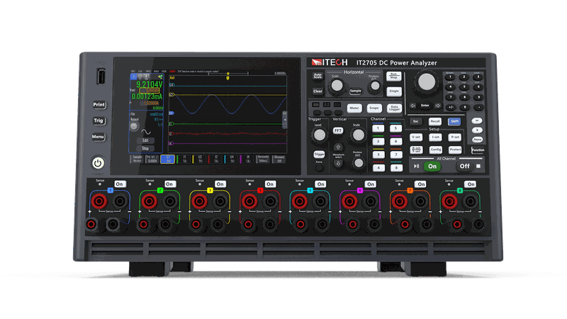This screenshot has width=567, height=319.
Task: Click the None unit key
Action: tap(477, 139)
